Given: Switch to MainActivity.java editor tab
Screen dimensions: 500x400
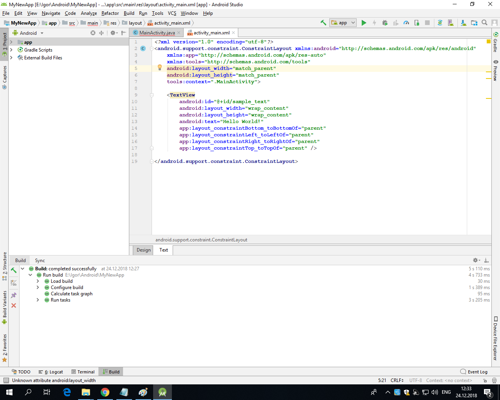Looking at the screenshot, I should (x=157, y=33).
